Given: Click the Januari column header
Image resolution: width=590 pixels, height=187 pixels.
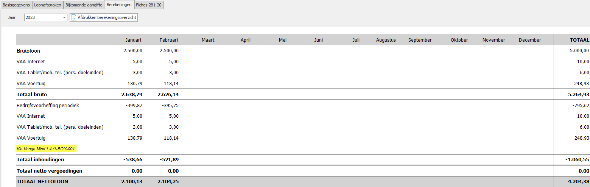Looking at the screenshot, I should click(x=133, y=40).
